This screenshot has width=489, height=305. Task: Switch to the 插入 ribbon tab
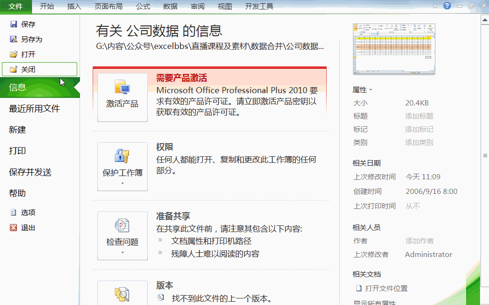pyautogui.click(x=74, y=6)
